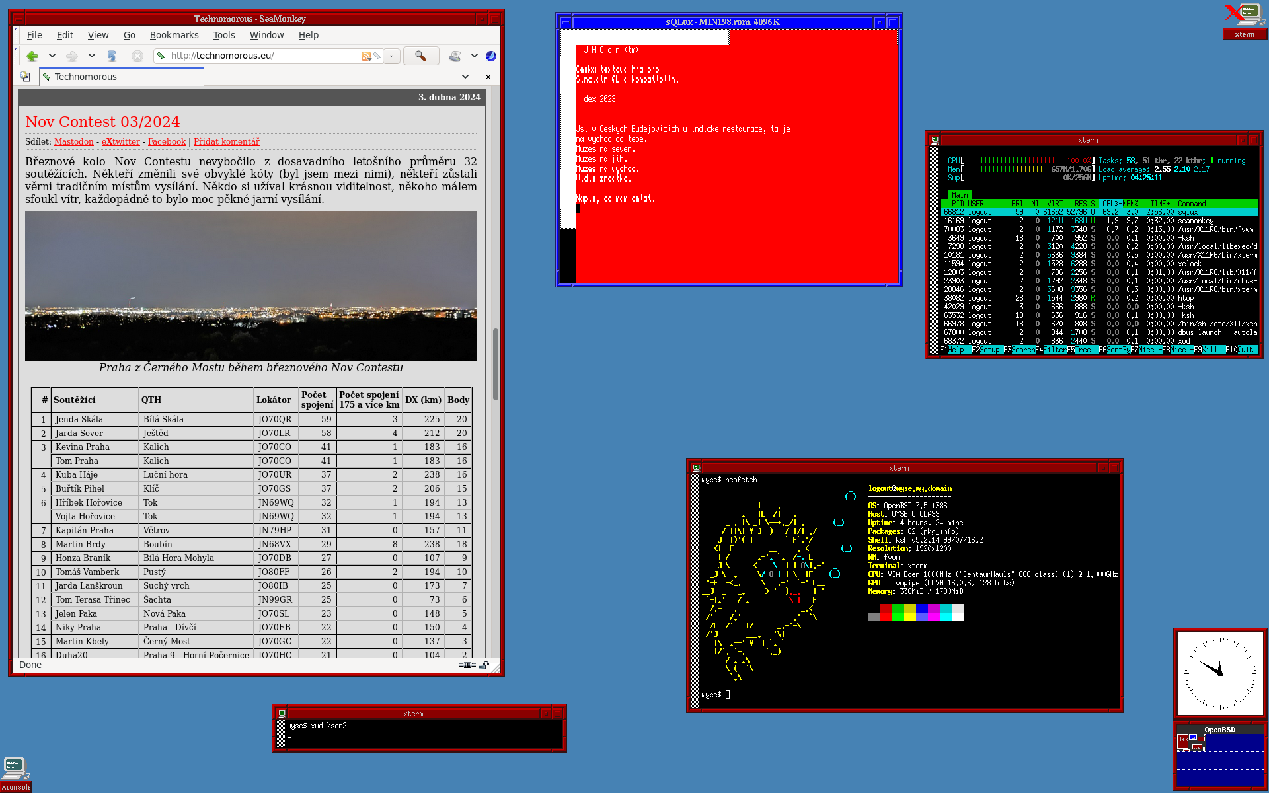Toggle online/offline icon in status bar

tap(467, 665)
